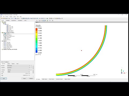Click the red top swatch of velocity legend
129x96 pixels.
37,29
